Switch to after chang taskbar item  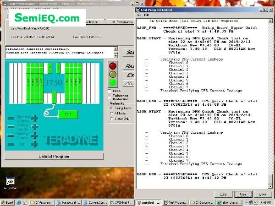[x=229, y=203]
